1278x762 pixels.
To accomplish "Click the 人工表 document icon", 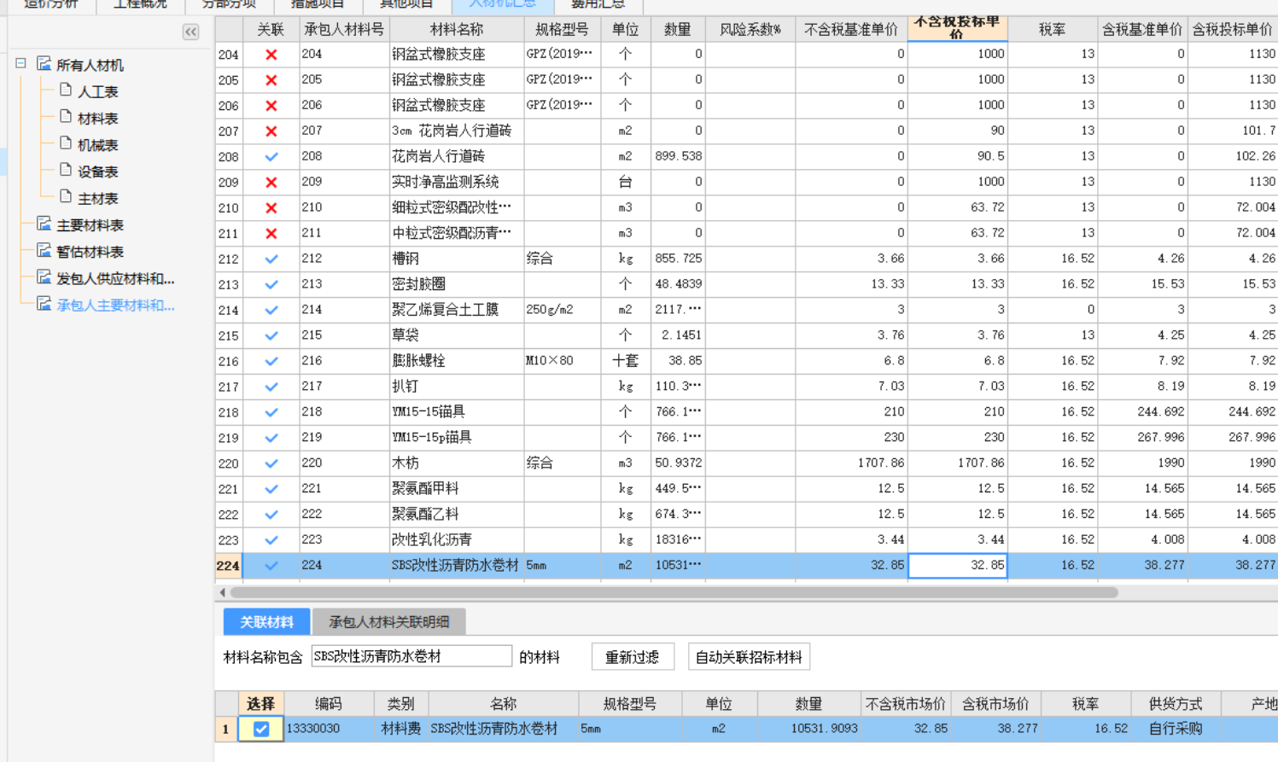I will (66, 90).
